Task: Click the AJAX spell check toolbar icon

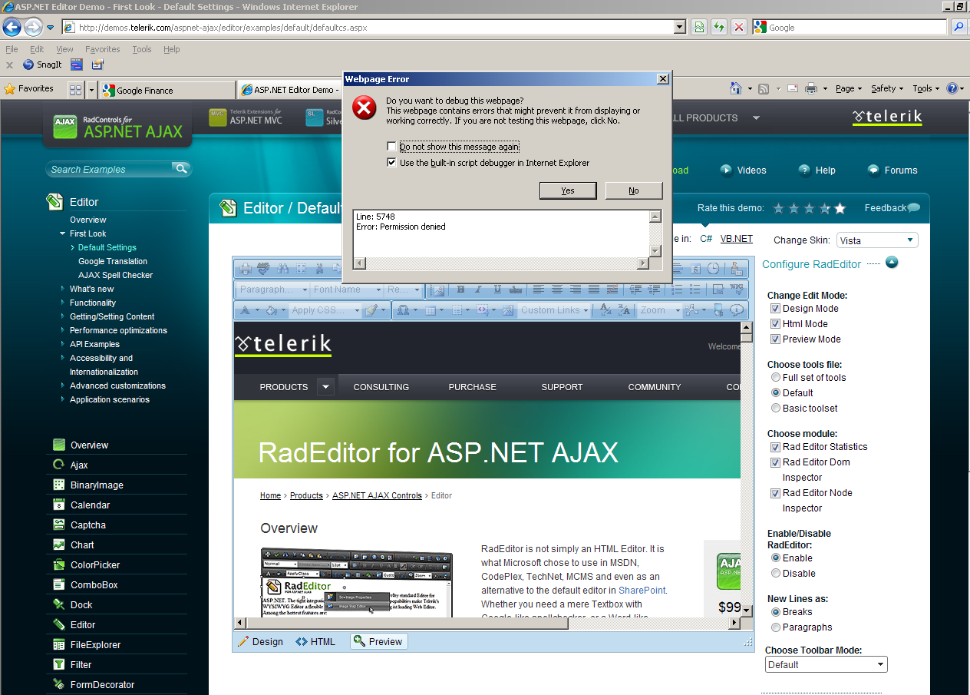Action: [x=264, y=269]
